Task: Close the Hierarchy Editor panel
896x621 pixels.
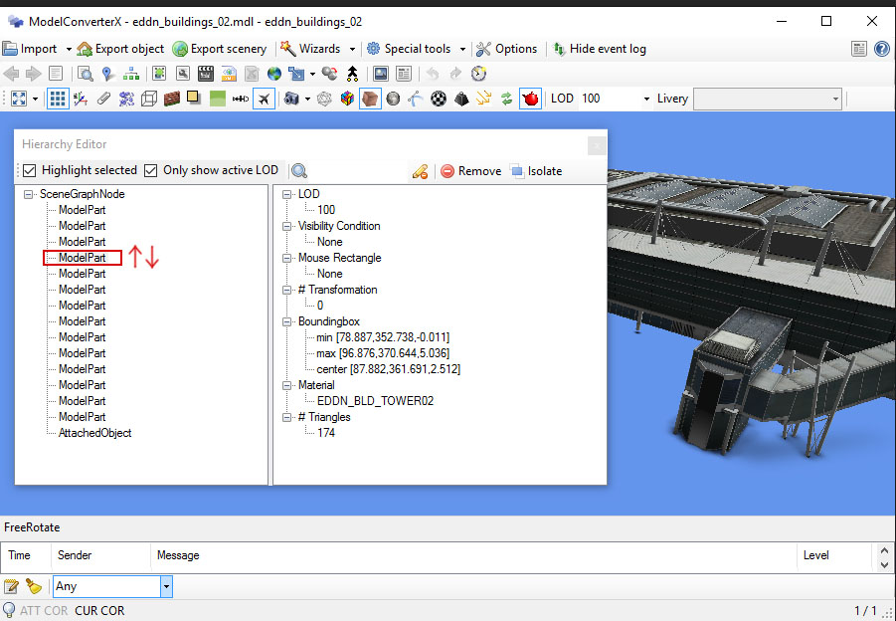Action: [597, 146]
